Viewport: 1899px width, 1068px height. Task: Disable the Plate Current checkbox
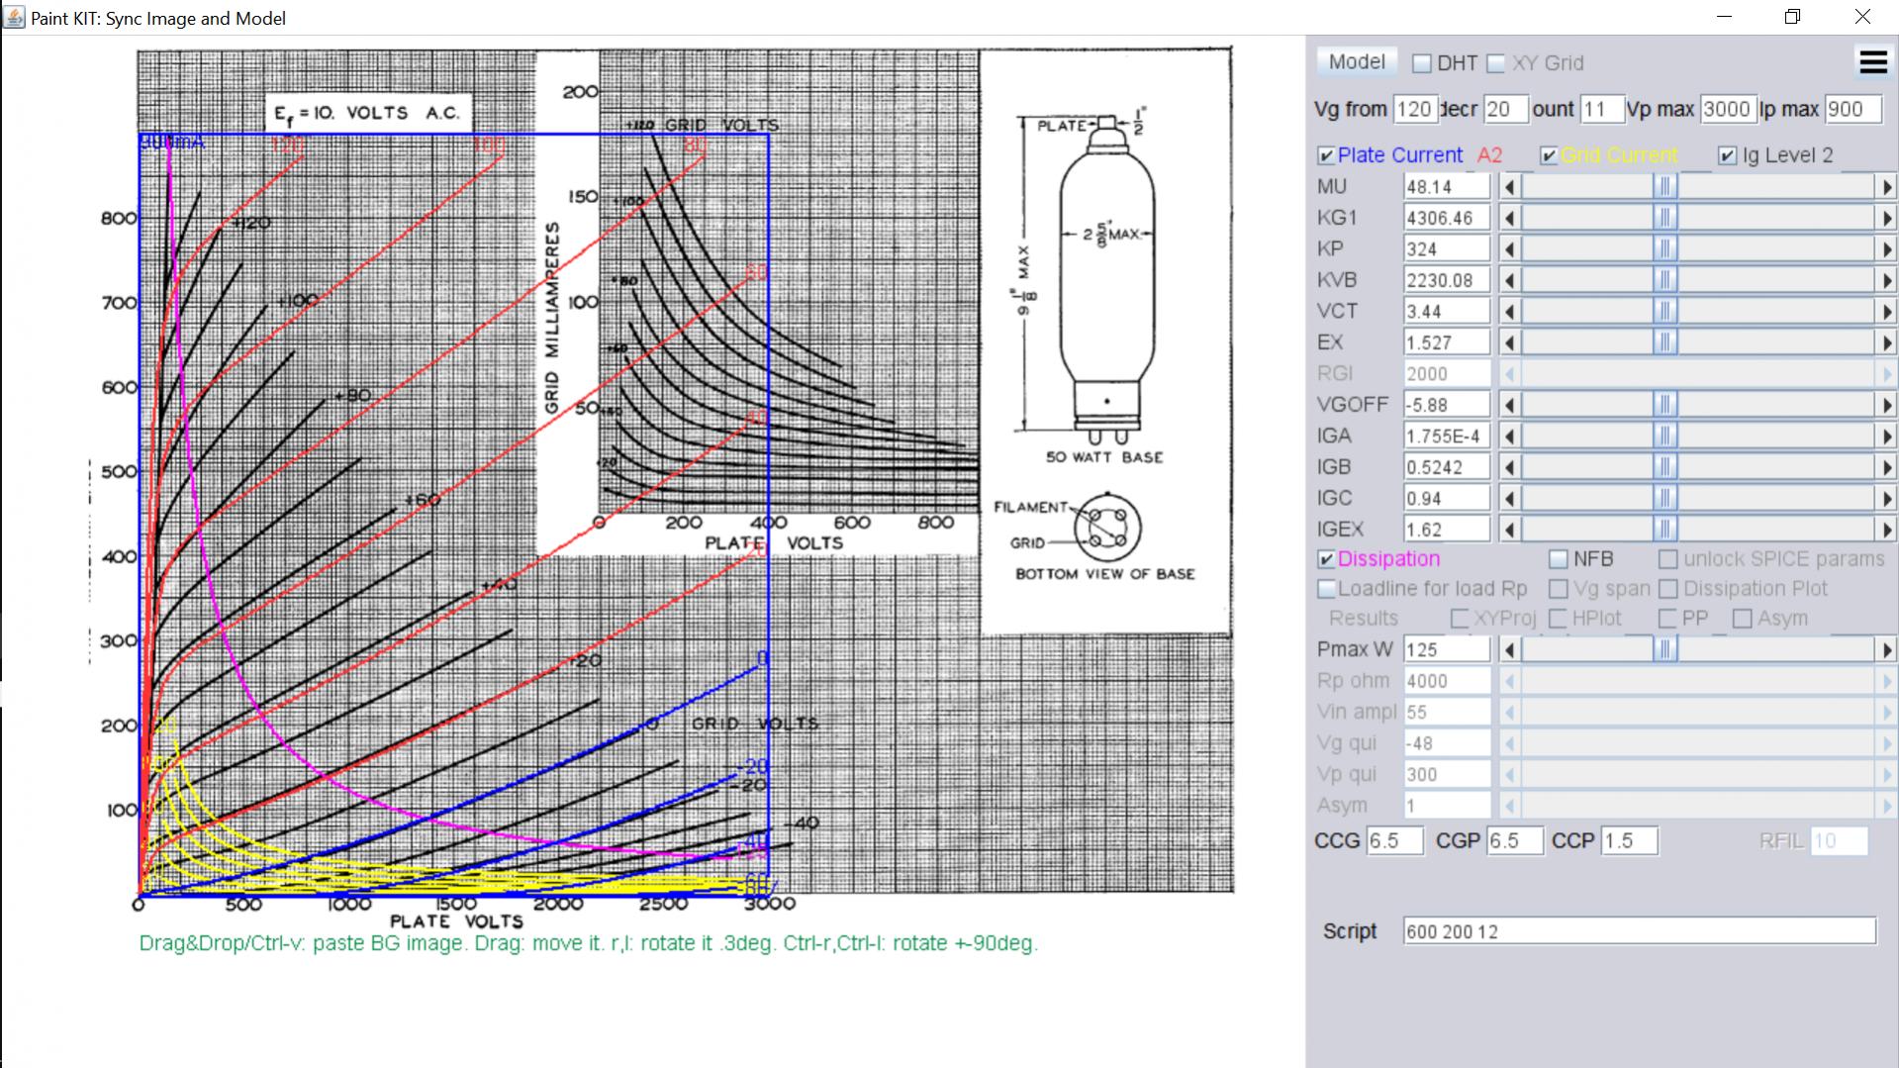coord(1326,155)
